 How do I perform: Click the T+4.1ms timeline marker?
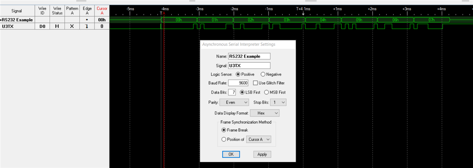point(303,8)
